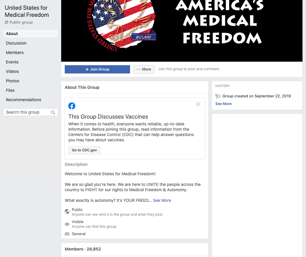Click the eye icon next to Visible
306x257 pixels.
67,224
